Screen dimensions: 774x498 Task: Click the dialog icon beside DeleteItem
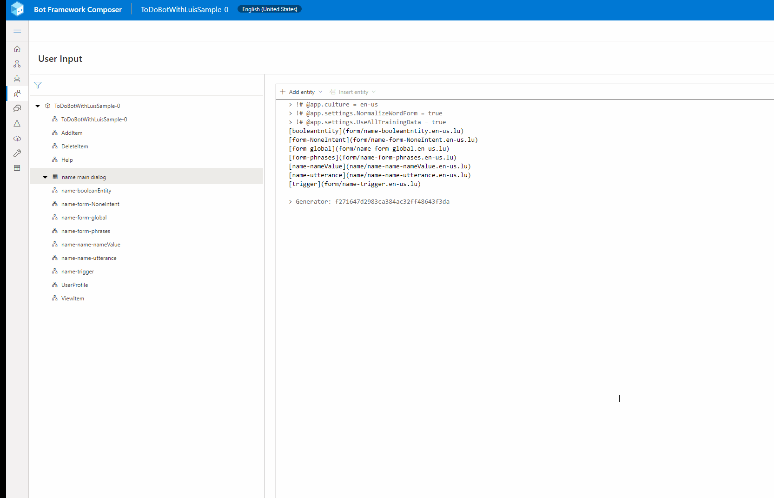point(54,146)
